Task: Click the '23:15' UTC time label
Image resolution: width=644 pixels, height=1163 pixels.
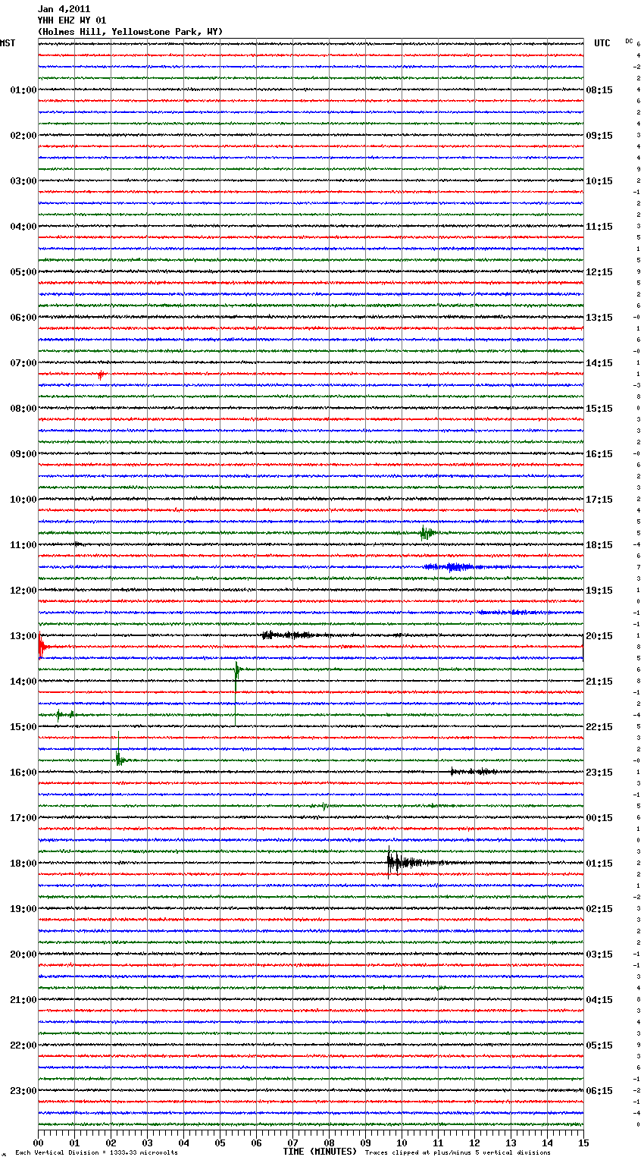Action: (x=599, y=773)
